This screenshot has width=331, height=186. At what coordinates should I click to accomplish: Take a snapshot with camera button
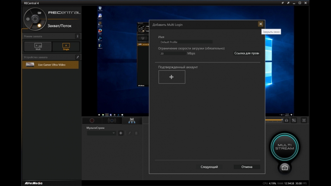[x=285, y=168]
